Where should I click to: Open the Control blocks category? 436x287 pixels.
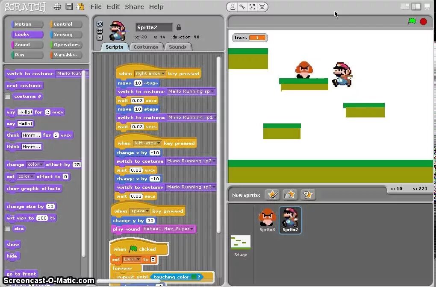point(66,24)
